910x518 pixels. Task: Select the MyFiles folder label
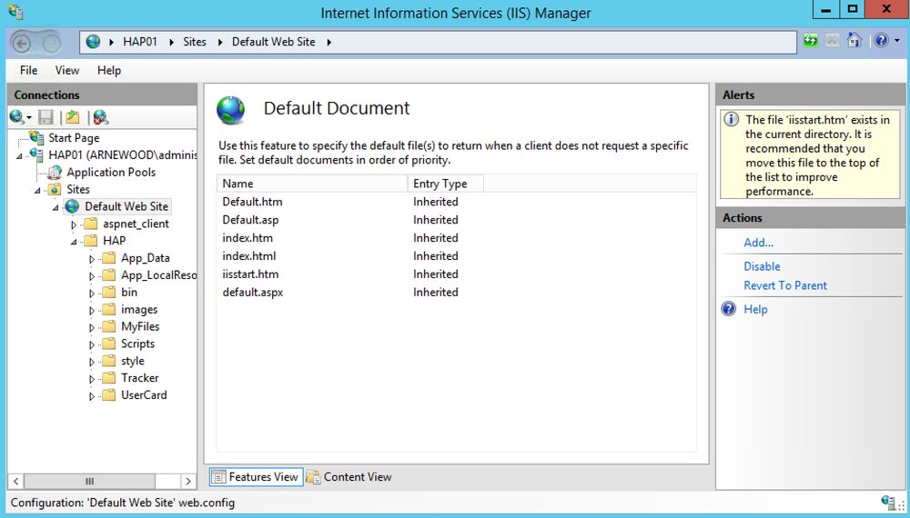tap(140, 326)
